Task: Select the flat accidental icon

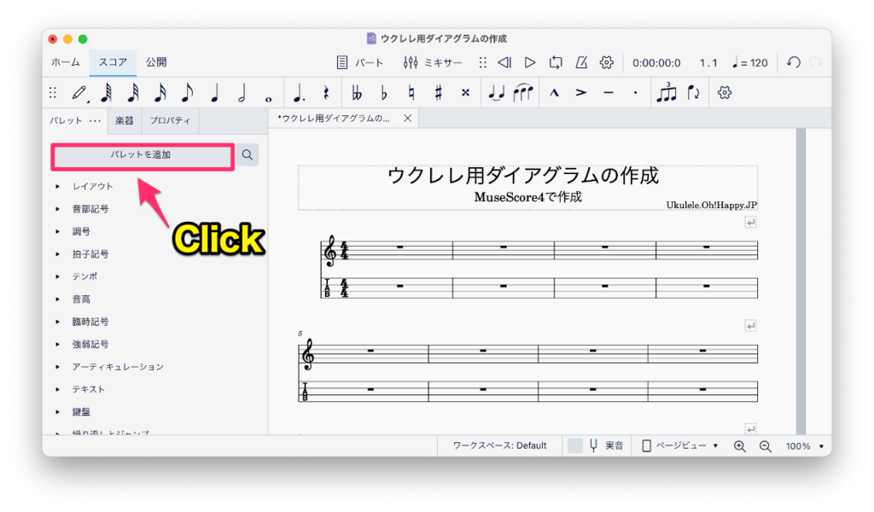Action: pos(384,92)
